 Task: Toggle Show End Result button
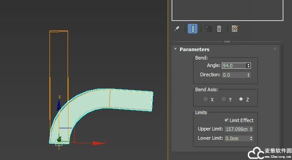pos(193,29)
